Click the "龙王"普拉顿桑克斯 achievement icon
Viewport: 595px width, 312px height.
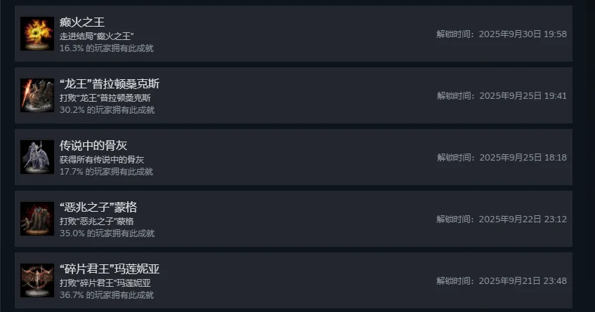click(x=37, y=95)
